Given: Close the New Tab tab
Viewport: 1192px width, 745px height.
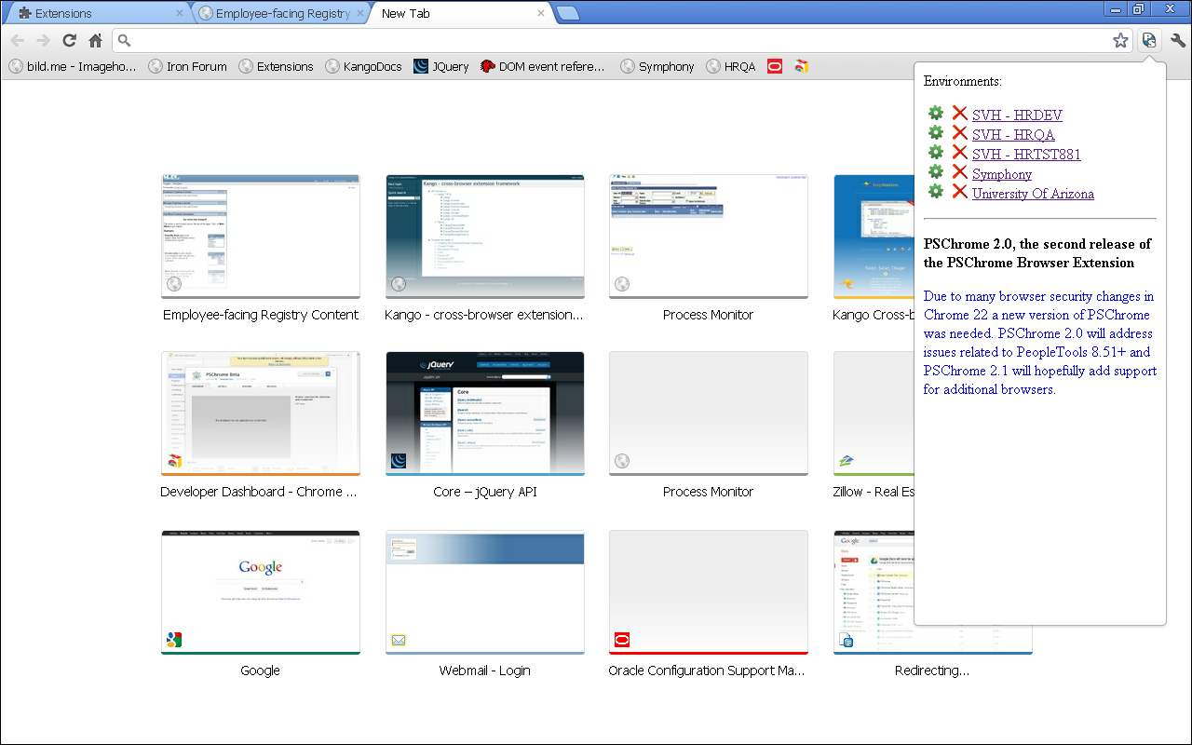Looking at the screenshot, I should 541,13.
